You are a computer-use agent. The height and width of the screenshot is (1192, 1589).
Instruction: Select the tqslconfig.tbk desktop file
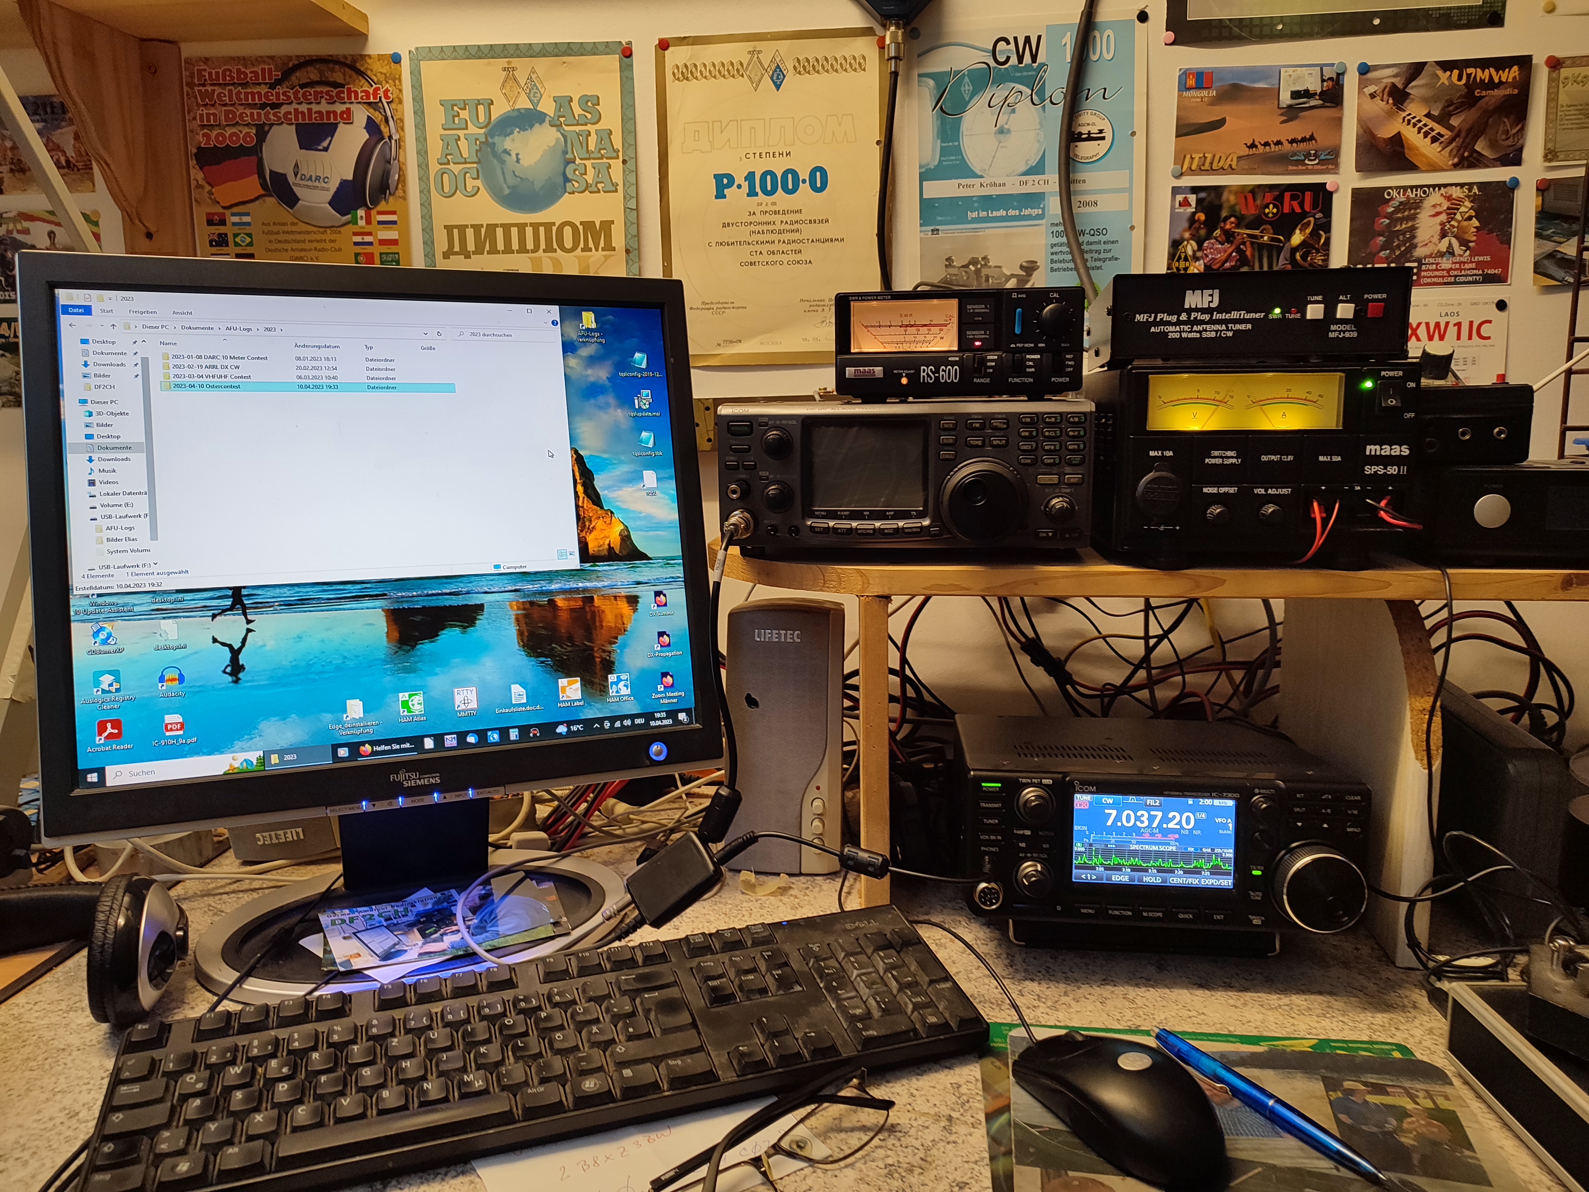pos(647,443)
